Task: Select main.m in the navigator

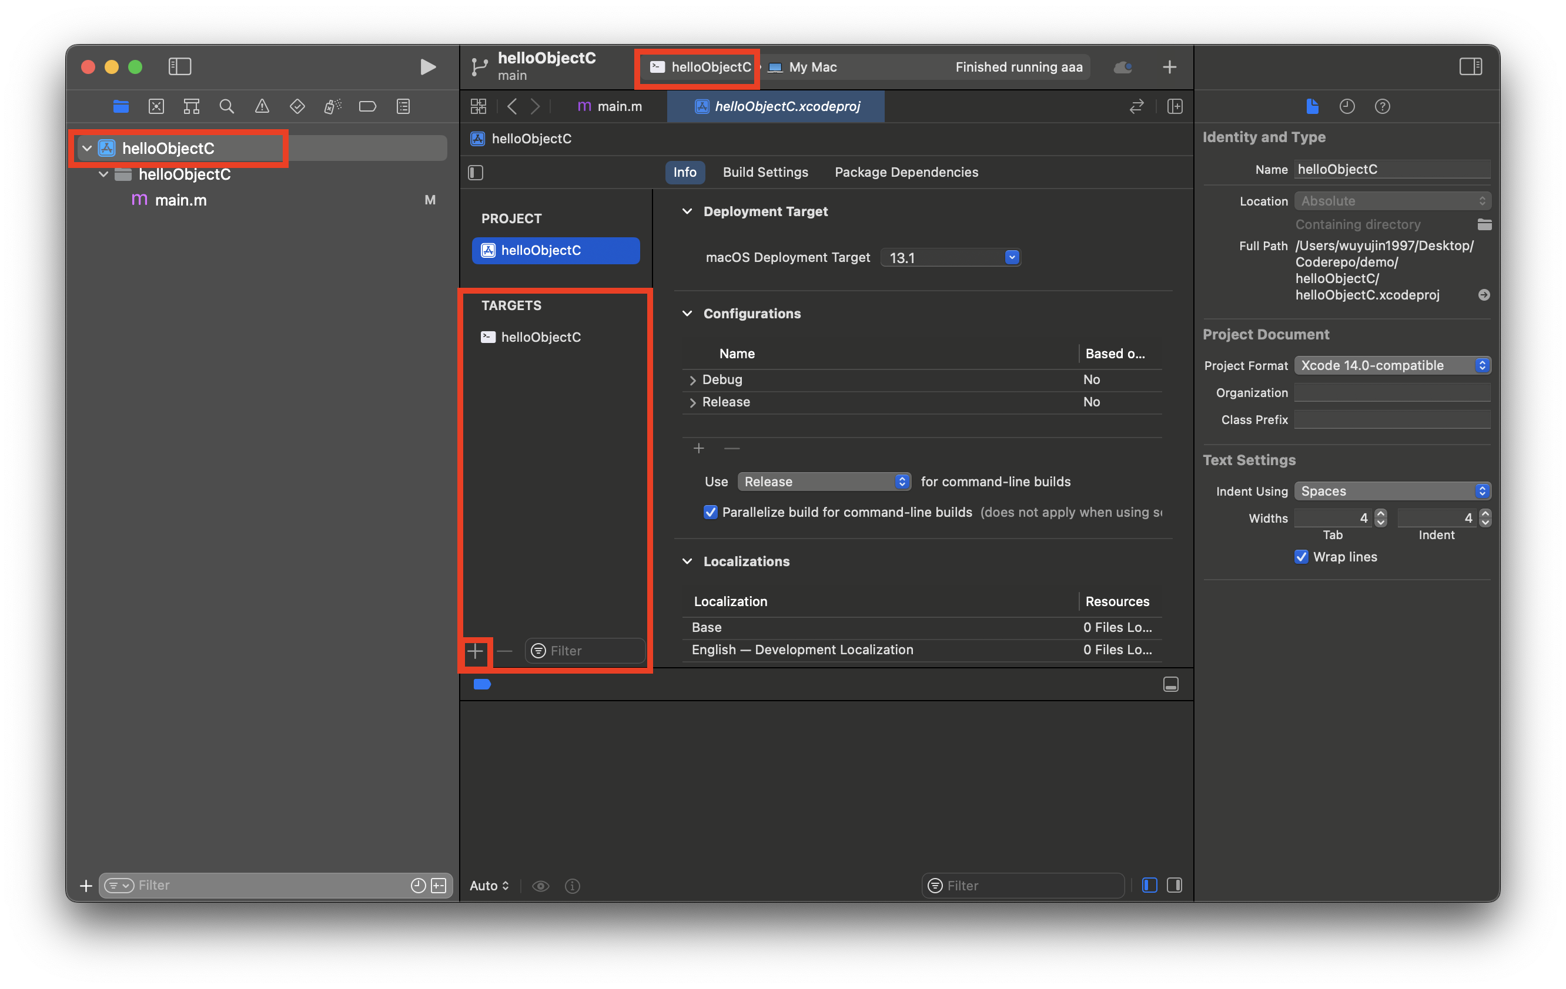Action: (180, 200)
